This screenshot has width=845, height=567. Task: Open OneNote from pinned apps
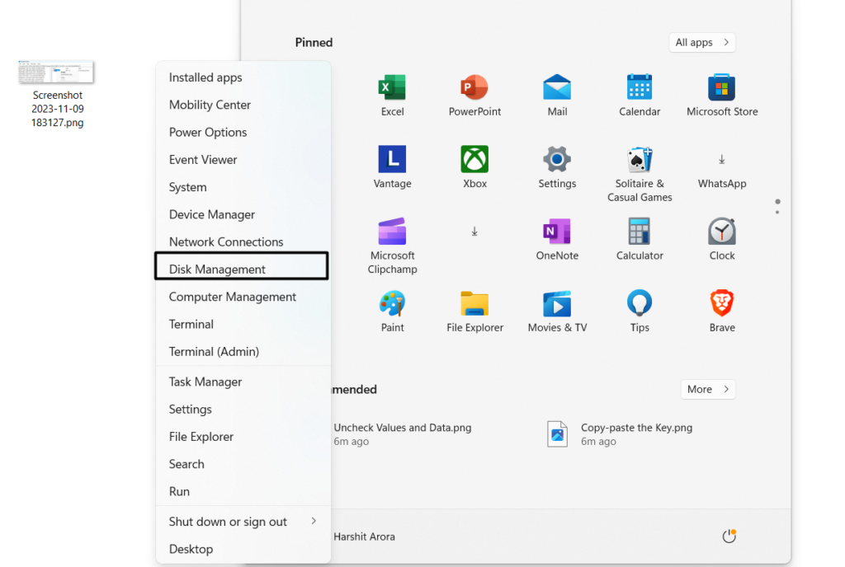click(557, 232)
